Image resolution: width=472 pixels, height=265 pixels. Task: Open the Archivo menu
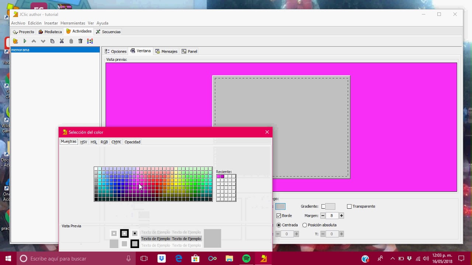coord(18,23)
